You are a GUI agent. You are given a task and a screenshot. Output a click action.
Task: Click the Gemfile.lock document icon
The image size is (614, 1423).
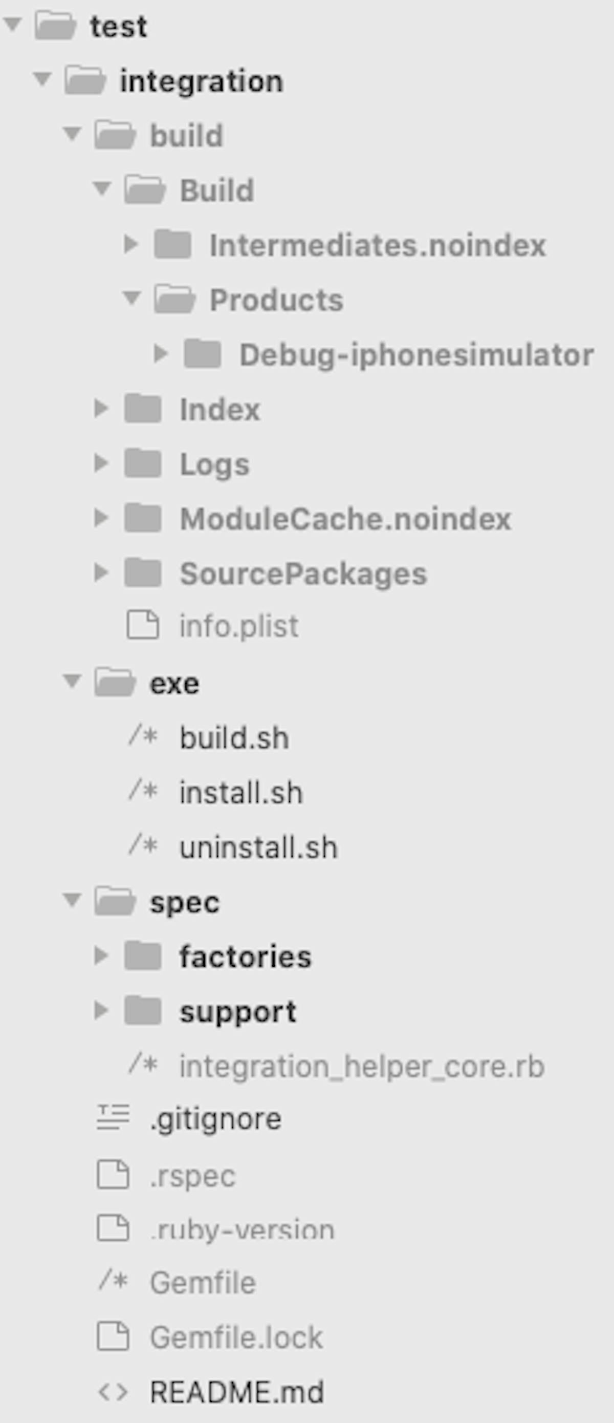113,1336
